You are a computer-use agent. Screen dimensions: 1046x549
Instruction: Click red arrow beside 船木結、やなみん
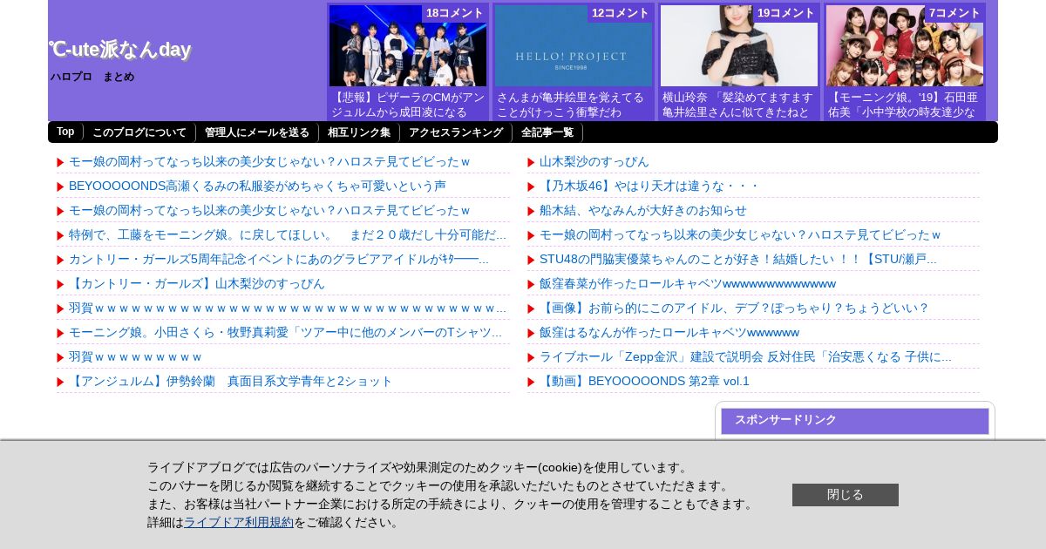coord(532,211)
